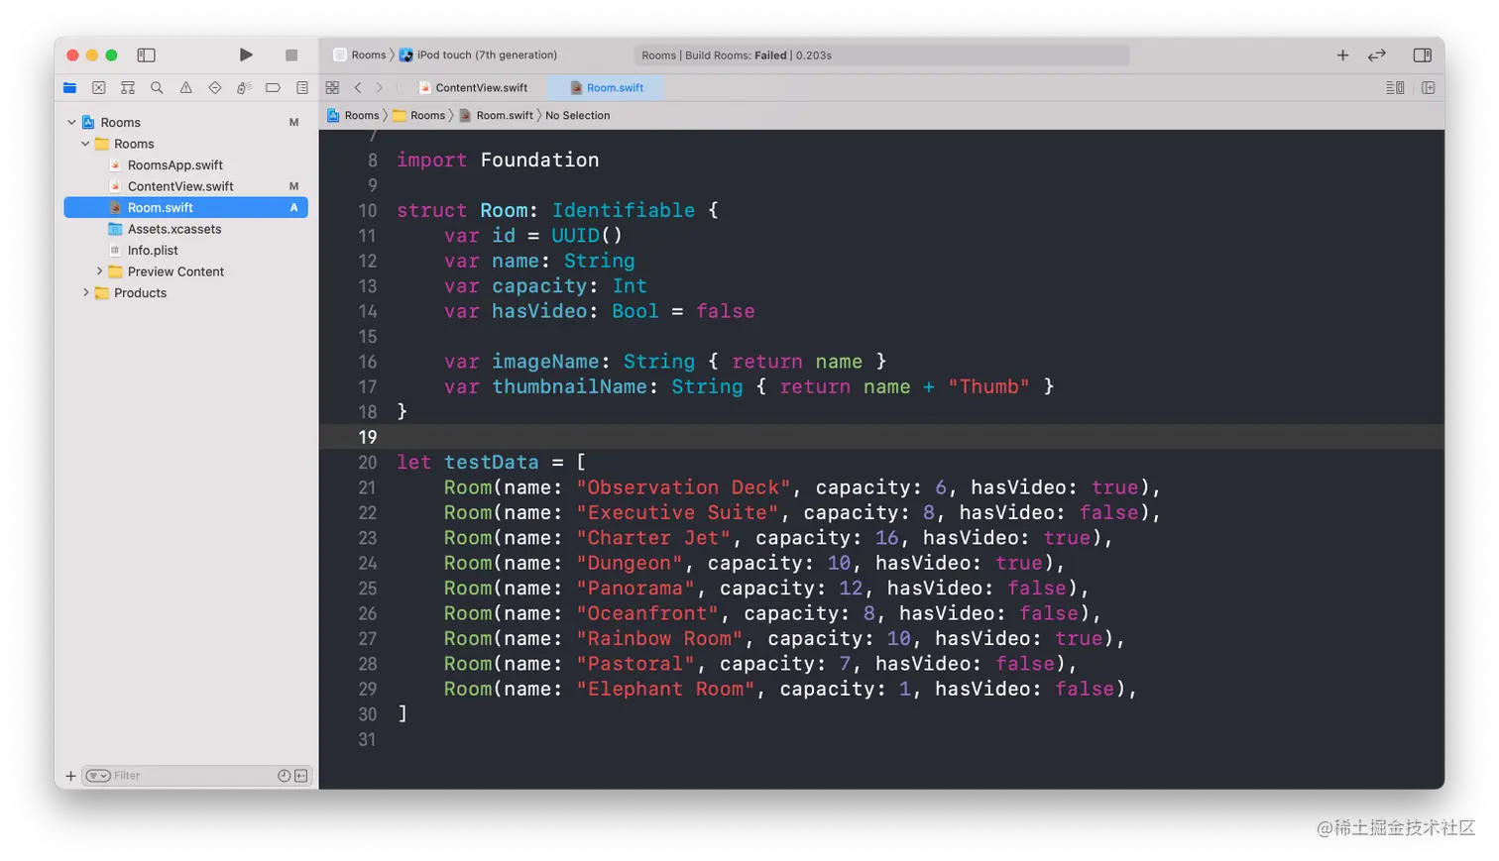
Task: Open the Issue navigator warning icon
Action: [185, 88]
